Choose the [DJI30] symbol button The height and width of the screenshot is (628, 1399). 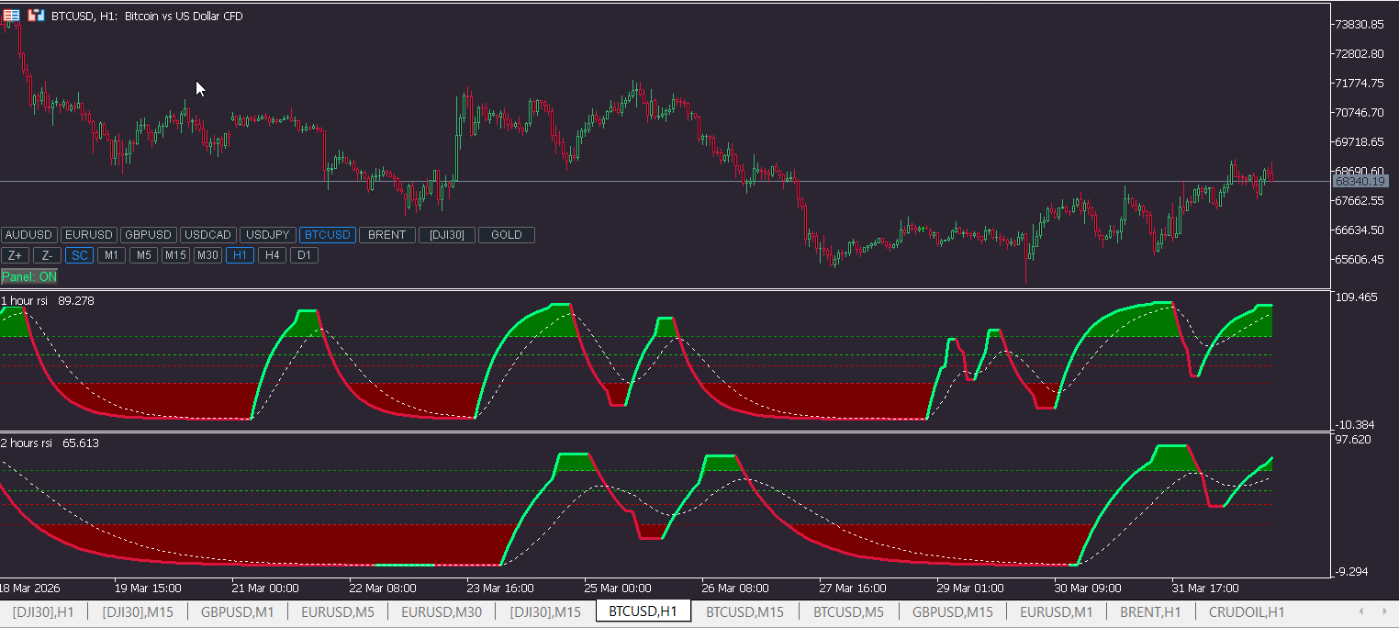[x=447, y=235]
